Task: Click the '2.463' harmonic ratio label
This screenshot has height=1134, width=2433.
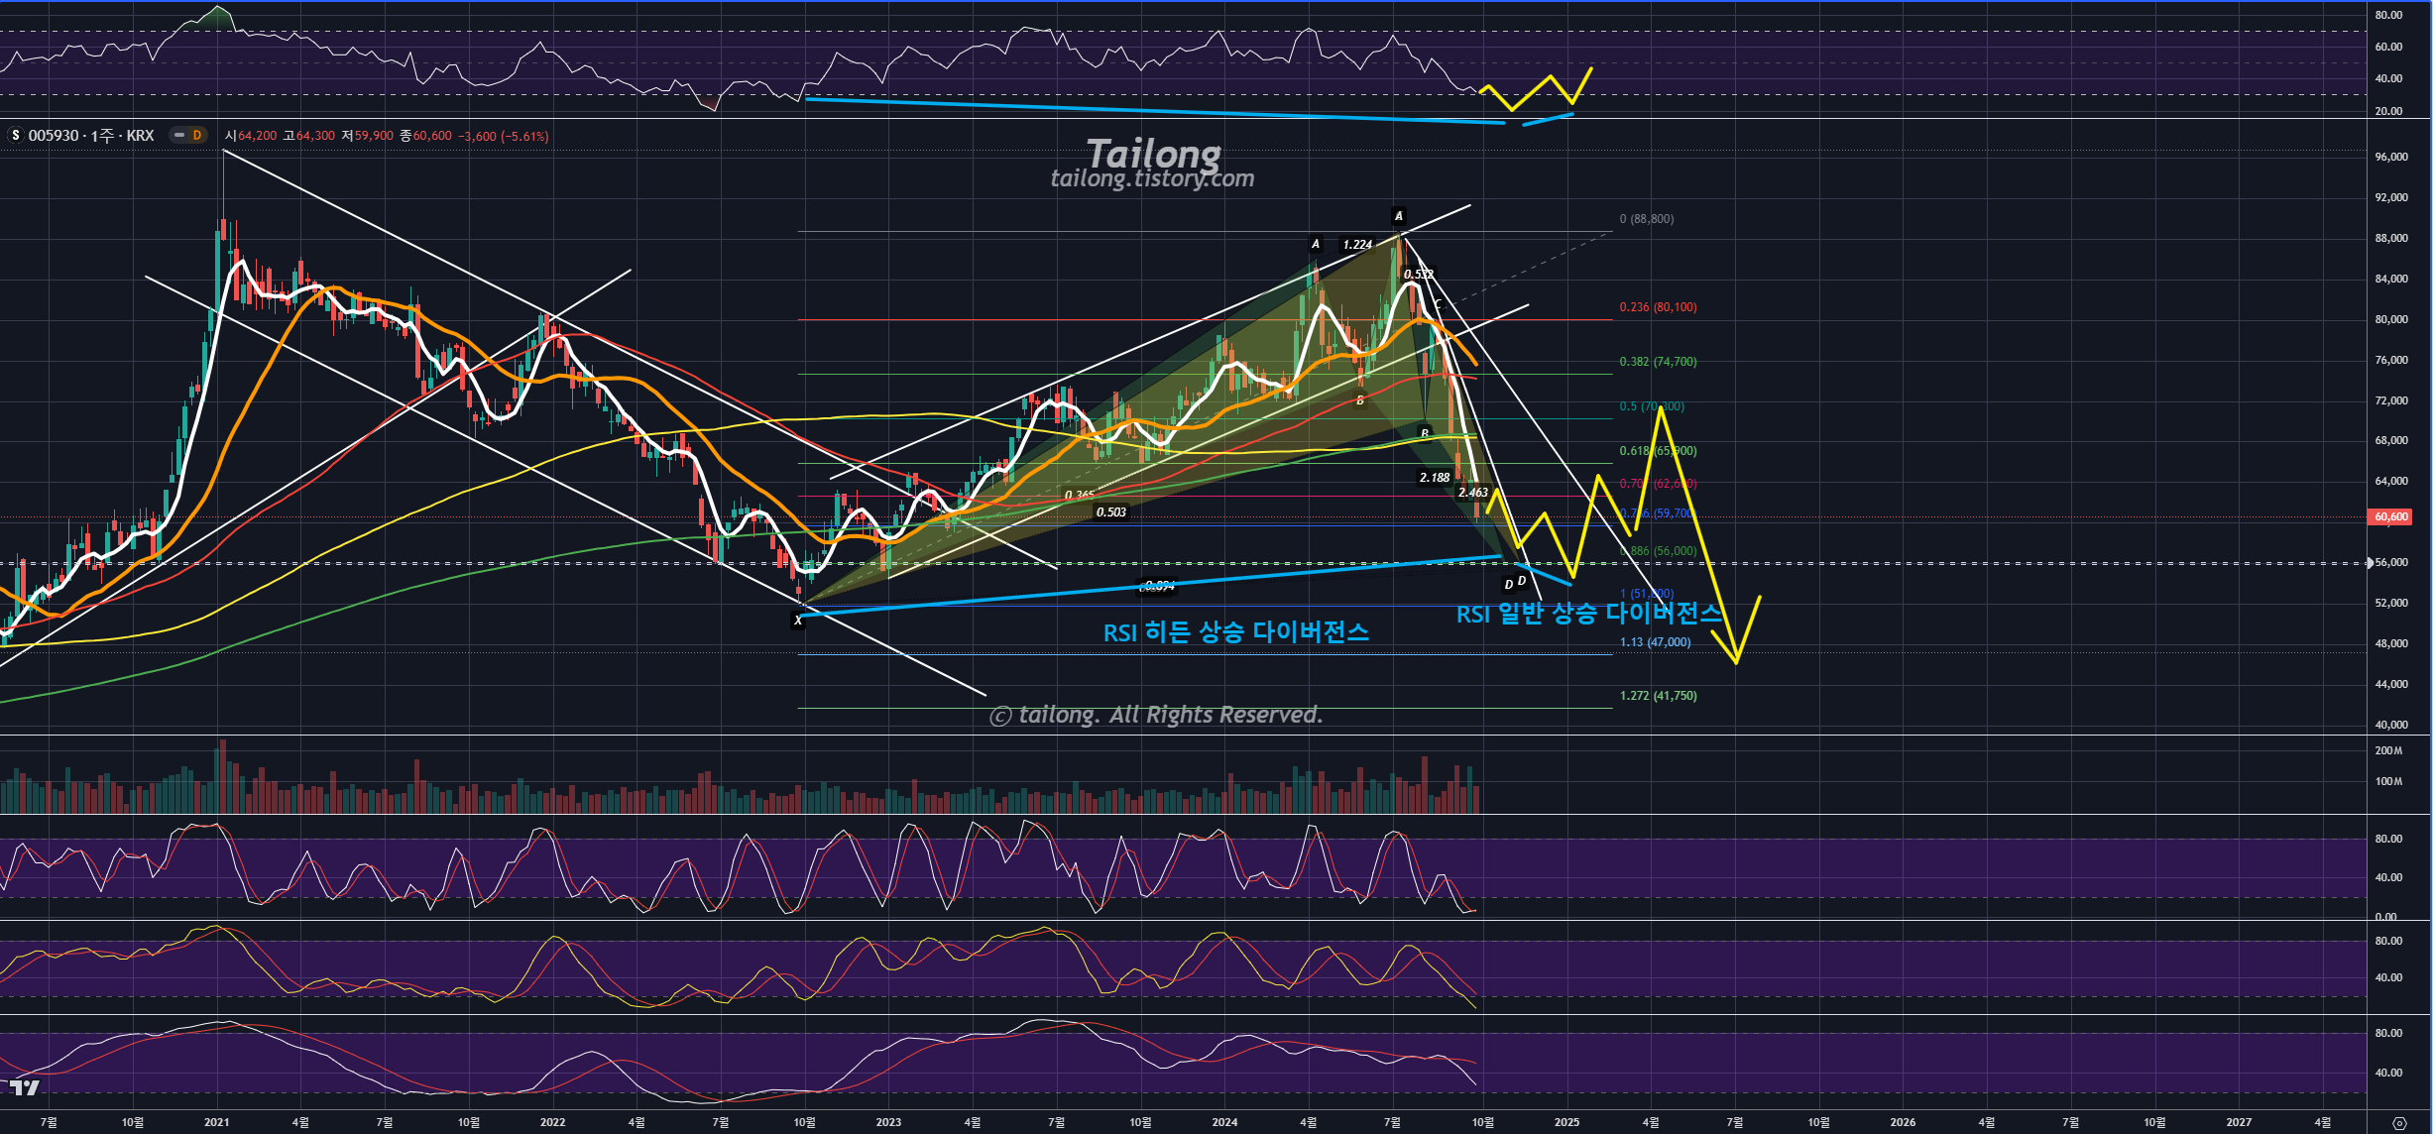Action: [1472, 492]
